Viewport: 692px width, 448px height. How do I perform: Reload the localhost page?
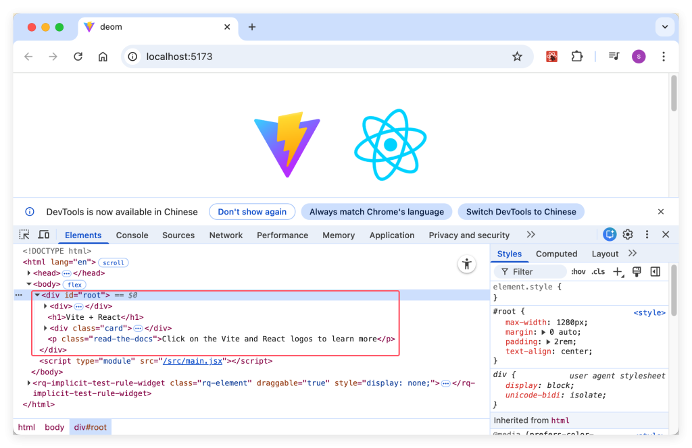78,57
